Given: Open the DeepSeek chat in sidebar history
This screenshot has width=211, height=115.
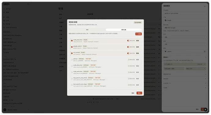Looking at the screenshot, I should pos(9,59).
